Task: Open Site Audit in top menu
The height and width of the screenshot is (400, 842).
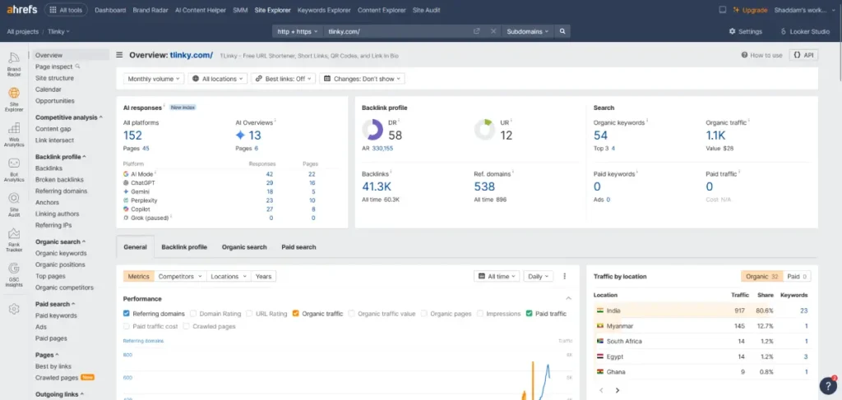Action: tap(427, 10)
